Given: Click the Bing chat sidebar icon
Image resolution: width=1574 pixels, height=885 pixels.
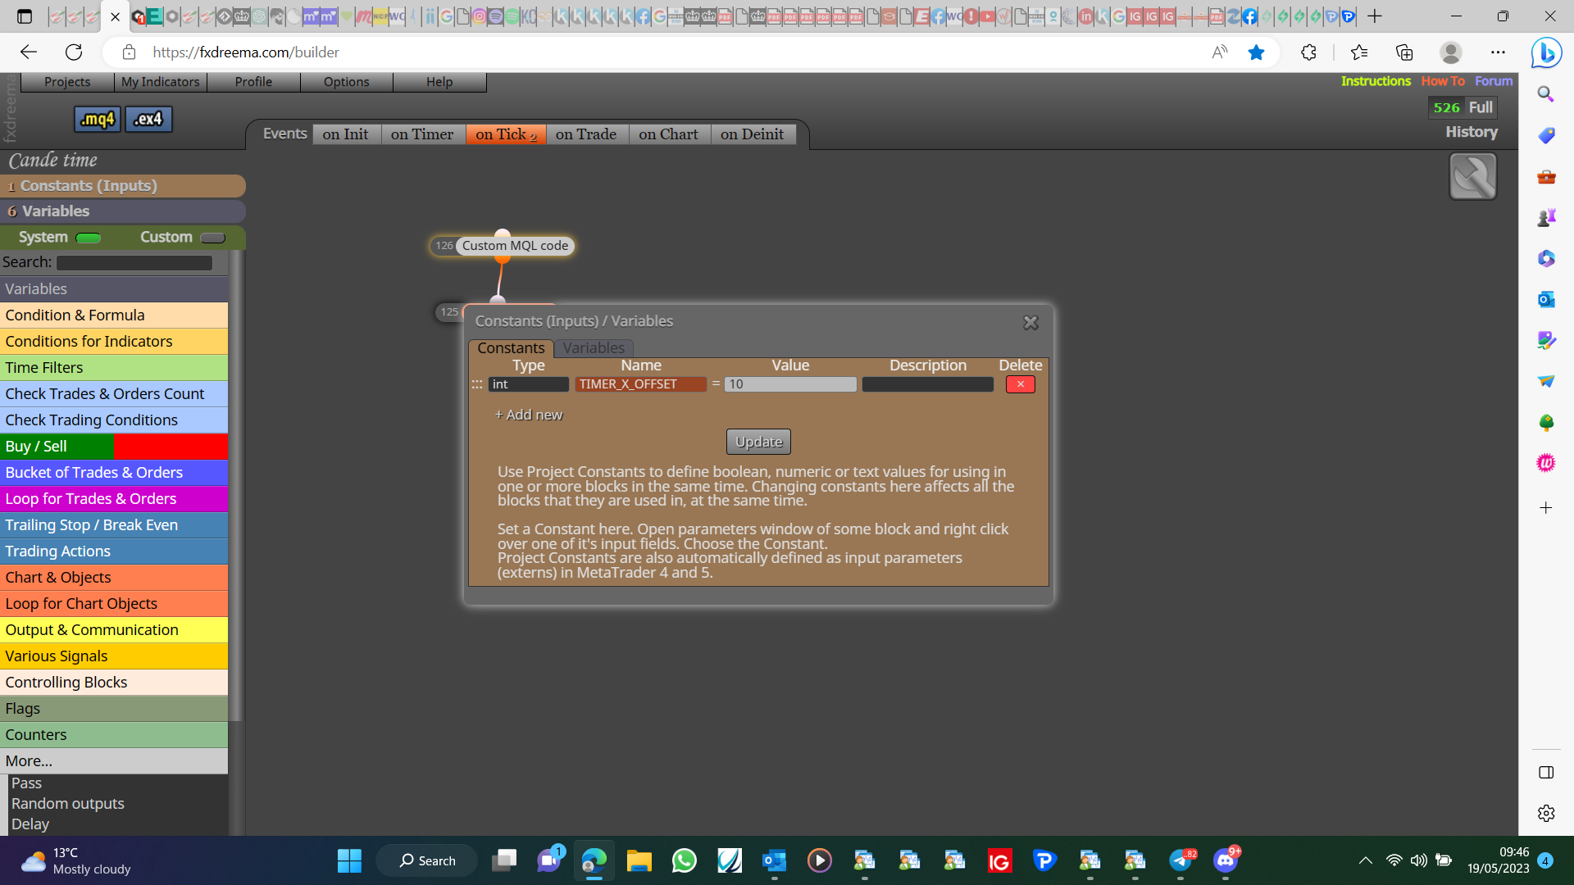Looking at the screenshot, I should 1546,53.
